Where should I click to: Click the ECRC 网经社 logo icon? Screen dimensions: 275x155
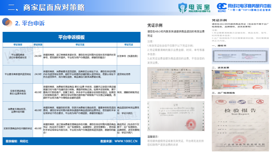coord(222,7)
